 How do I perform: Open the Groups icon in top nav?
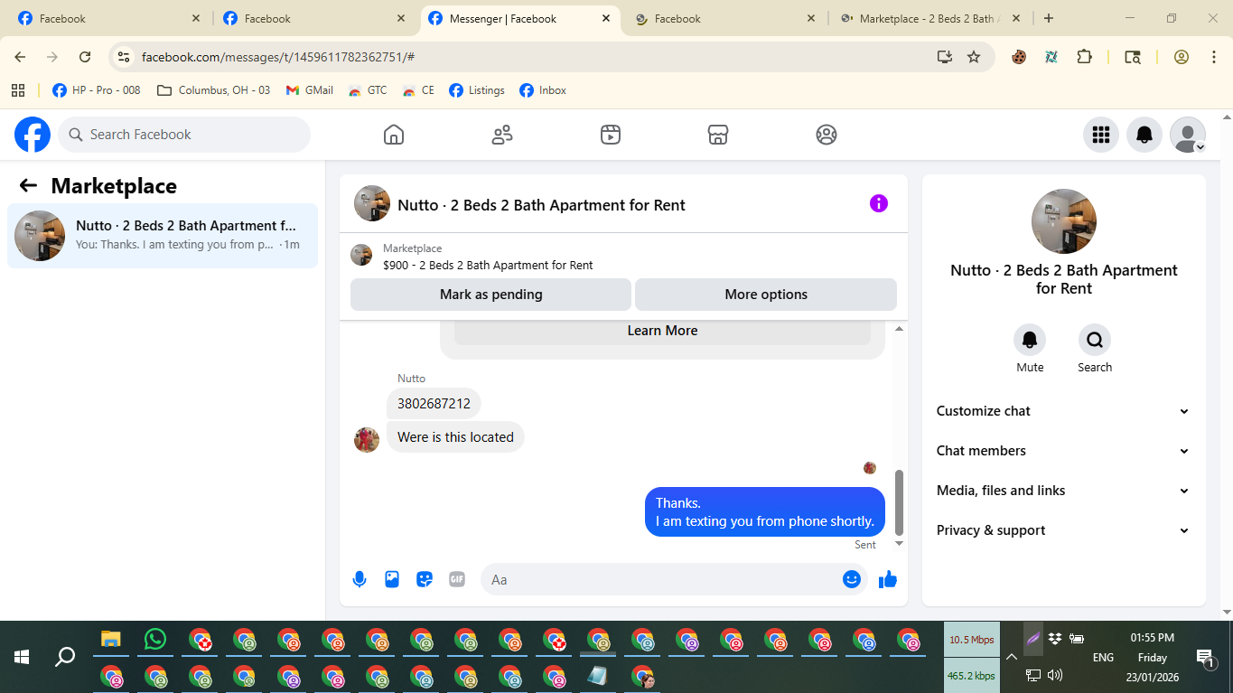click(x=827, y=135)
